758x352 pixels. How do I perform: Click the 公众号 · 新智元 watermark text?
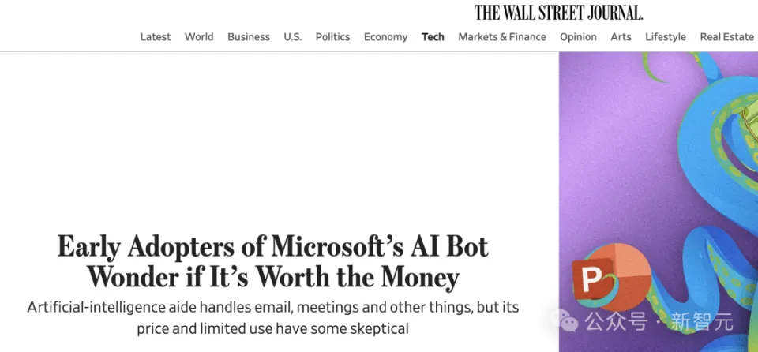(659, 322)
